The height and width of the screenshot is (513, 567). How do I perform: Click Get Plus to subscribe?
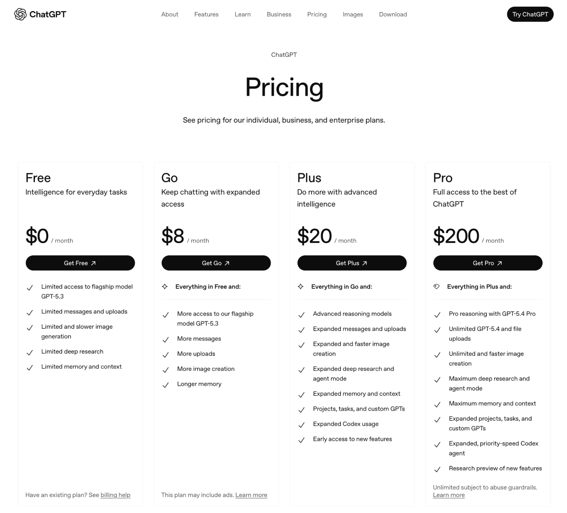tap(352, 263)
